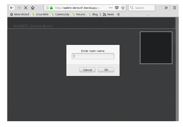Show site information via the info icon

click(x=47, y=8)
